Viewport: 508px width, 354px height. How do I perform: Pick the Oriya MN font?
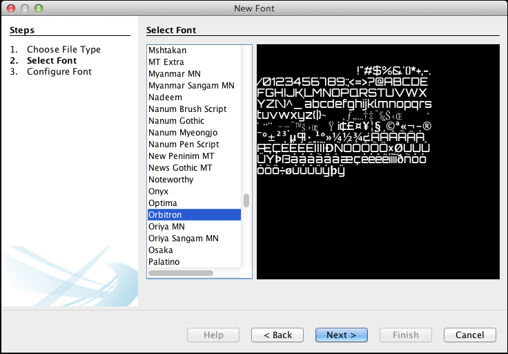tap(166, 227)
